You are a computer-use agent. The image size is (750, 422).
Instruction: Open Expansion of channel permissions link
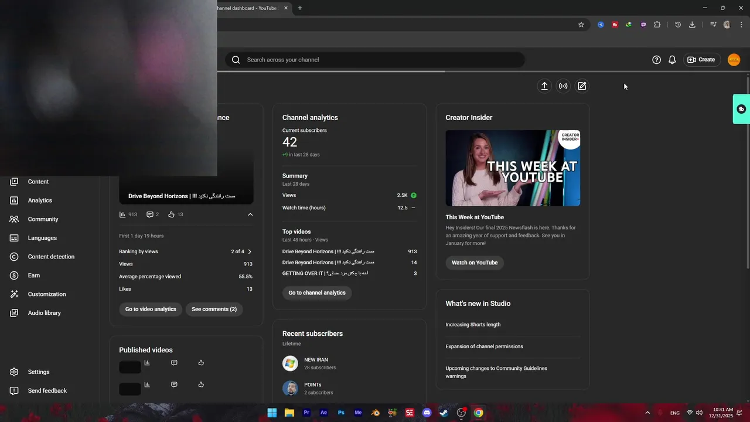[x=484, y=346]
